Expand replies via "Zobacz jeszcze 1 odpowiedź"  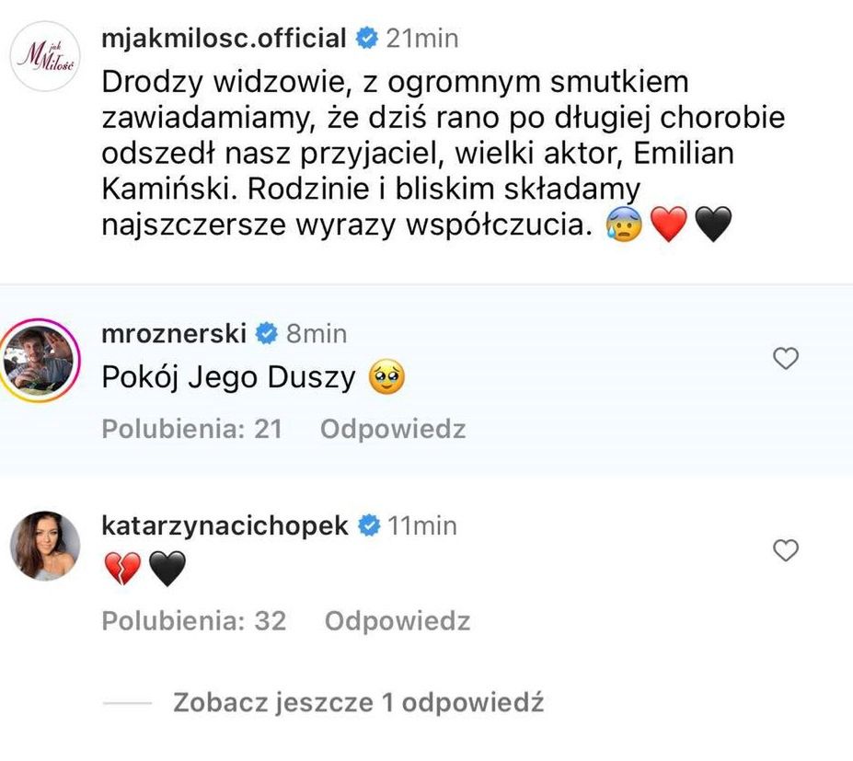click(357, 703)
